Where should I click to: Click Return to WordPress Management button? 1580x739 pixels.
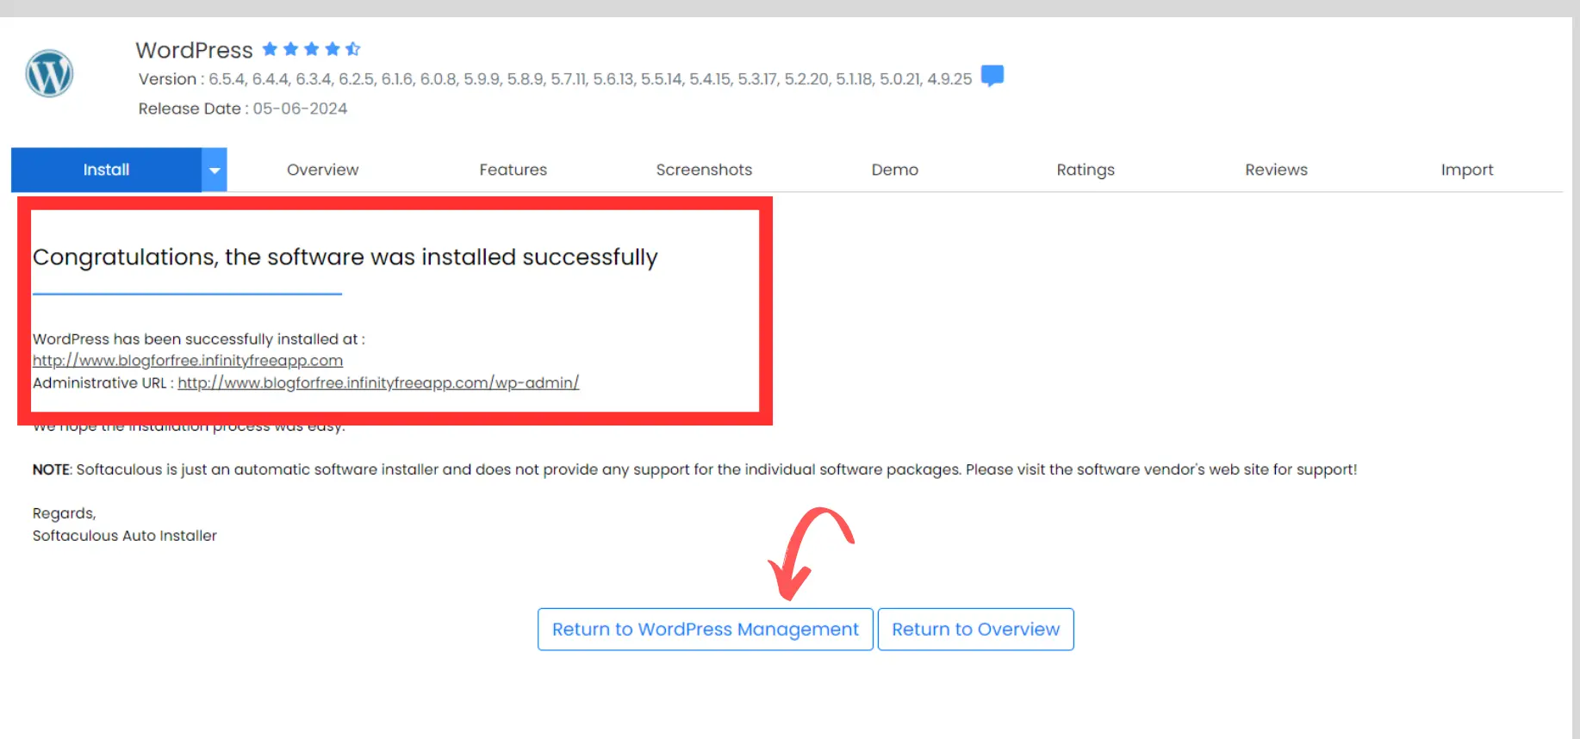point(706,630)
